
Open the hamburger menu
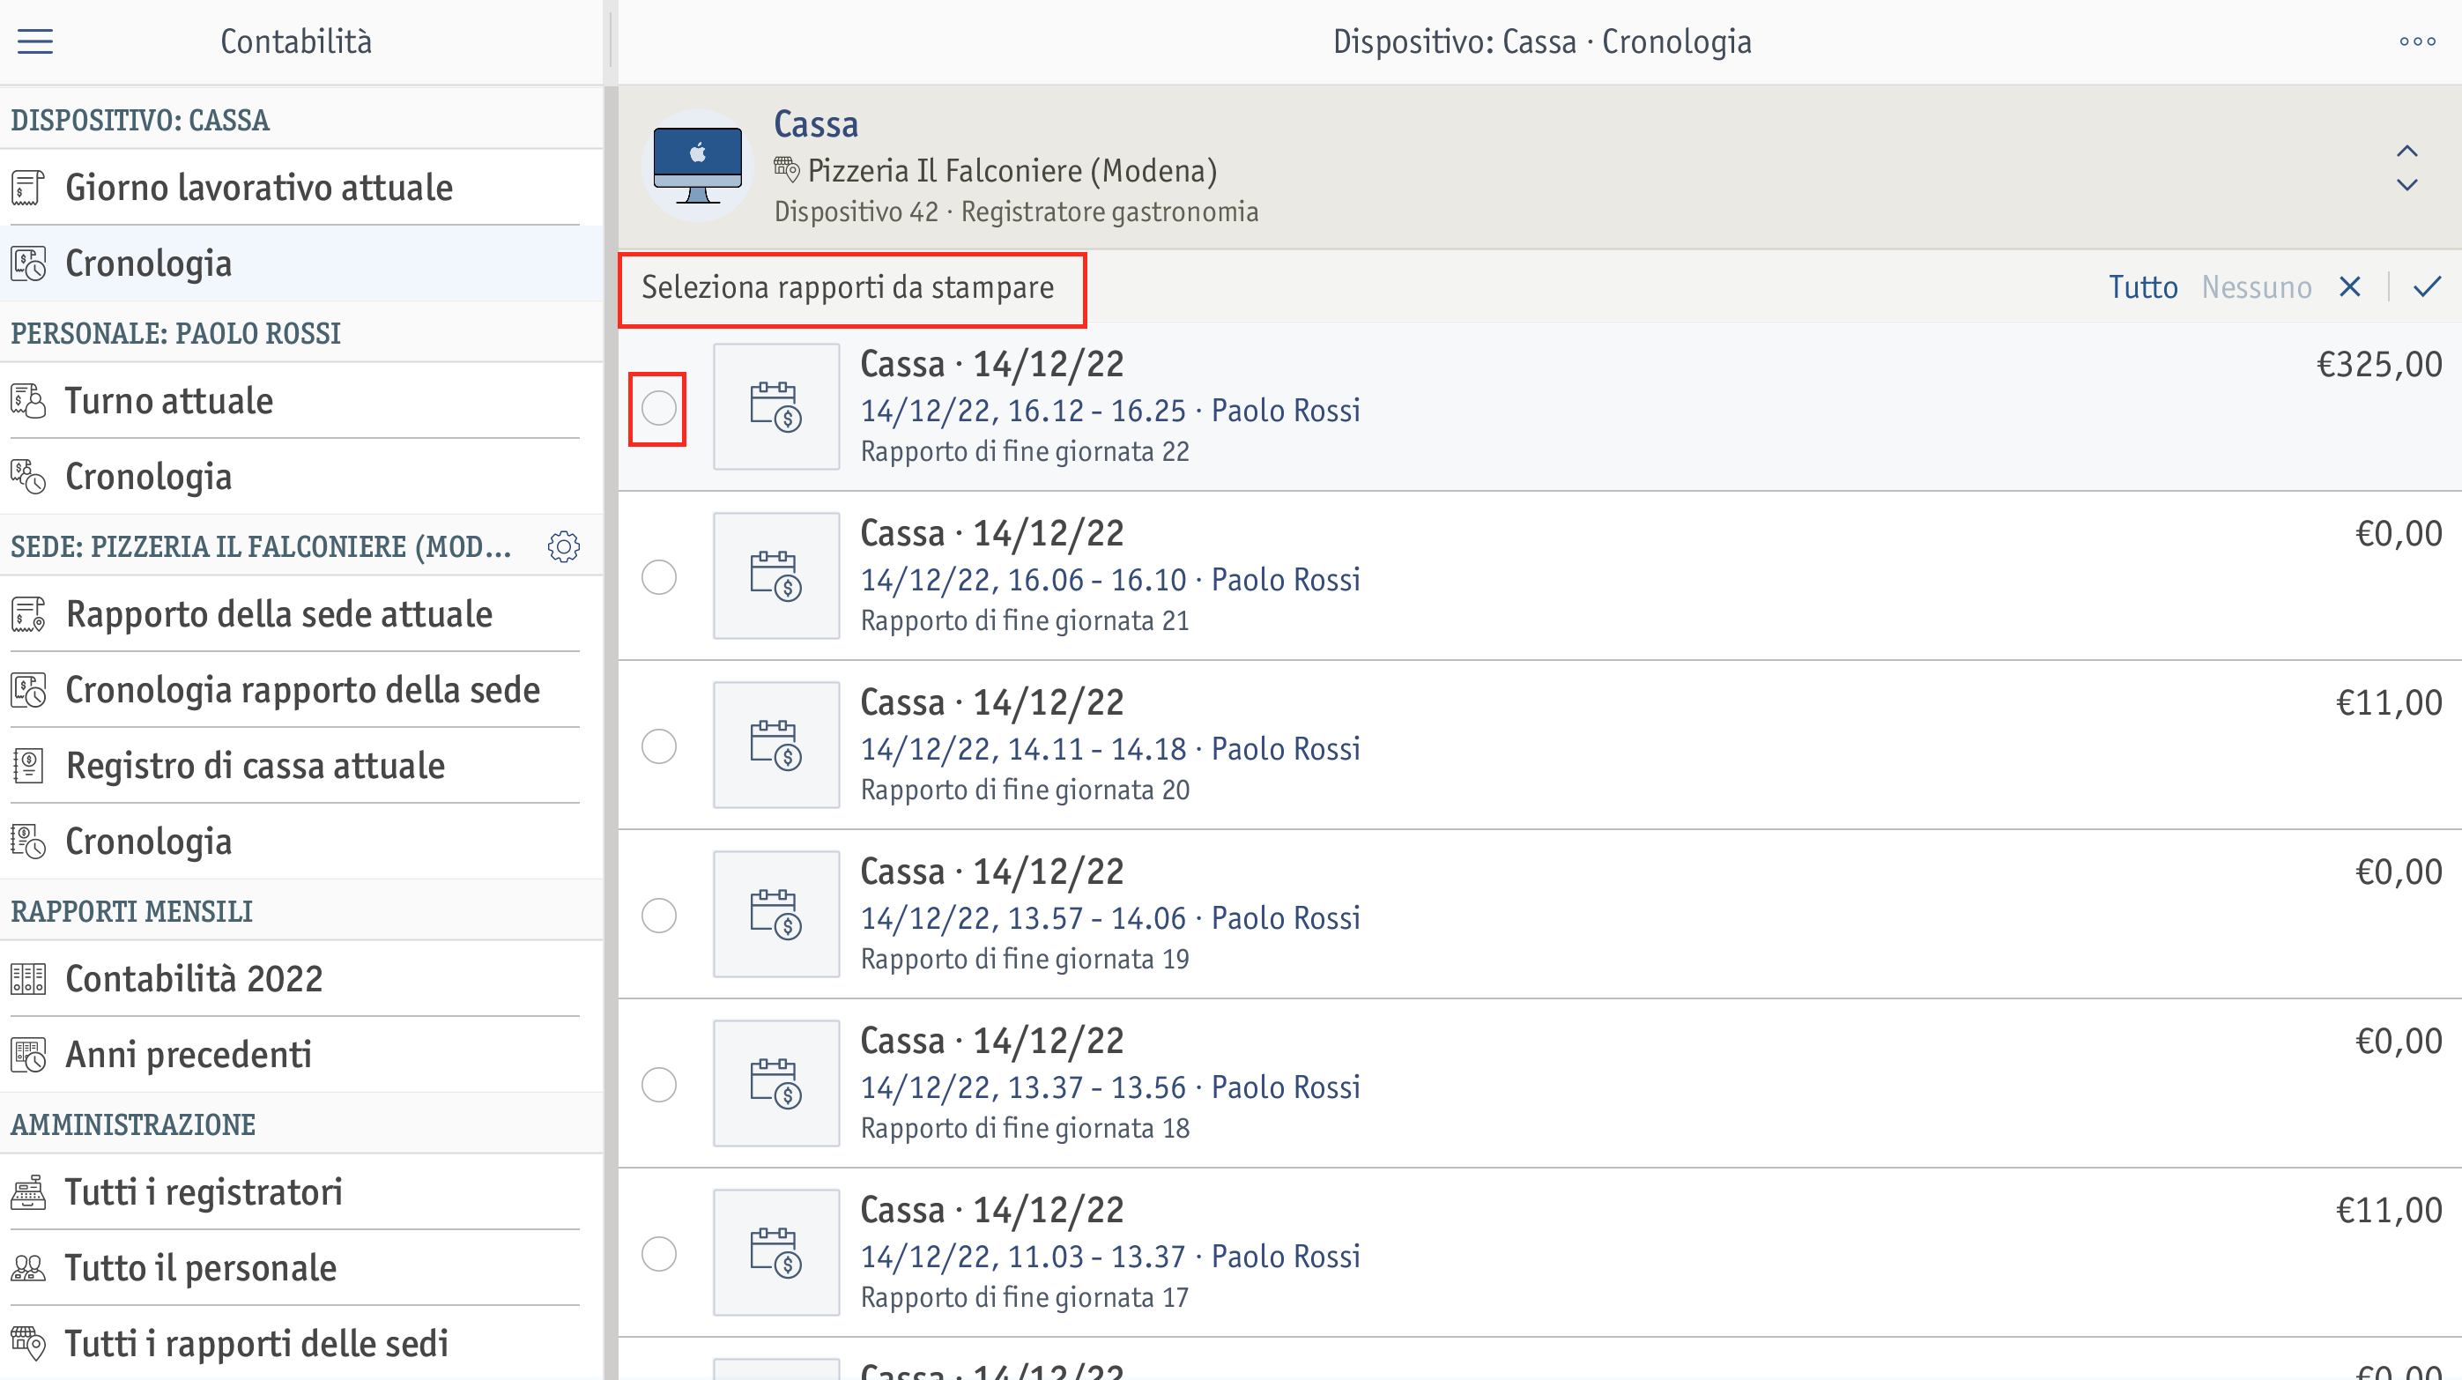pyautogui.click(x=35, y=41)
